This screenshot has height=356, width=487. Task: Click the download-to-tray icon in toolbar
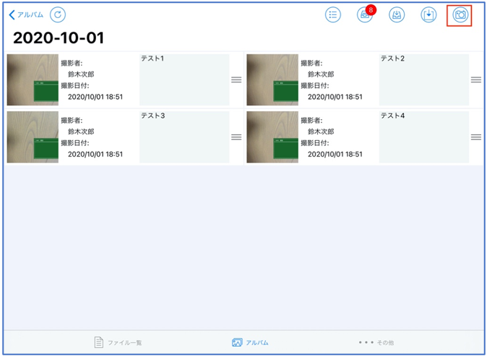point(397,15)
